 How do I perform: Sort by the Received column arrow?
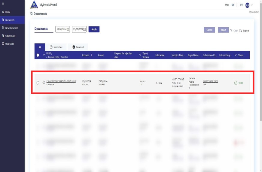tap(92, 55)
